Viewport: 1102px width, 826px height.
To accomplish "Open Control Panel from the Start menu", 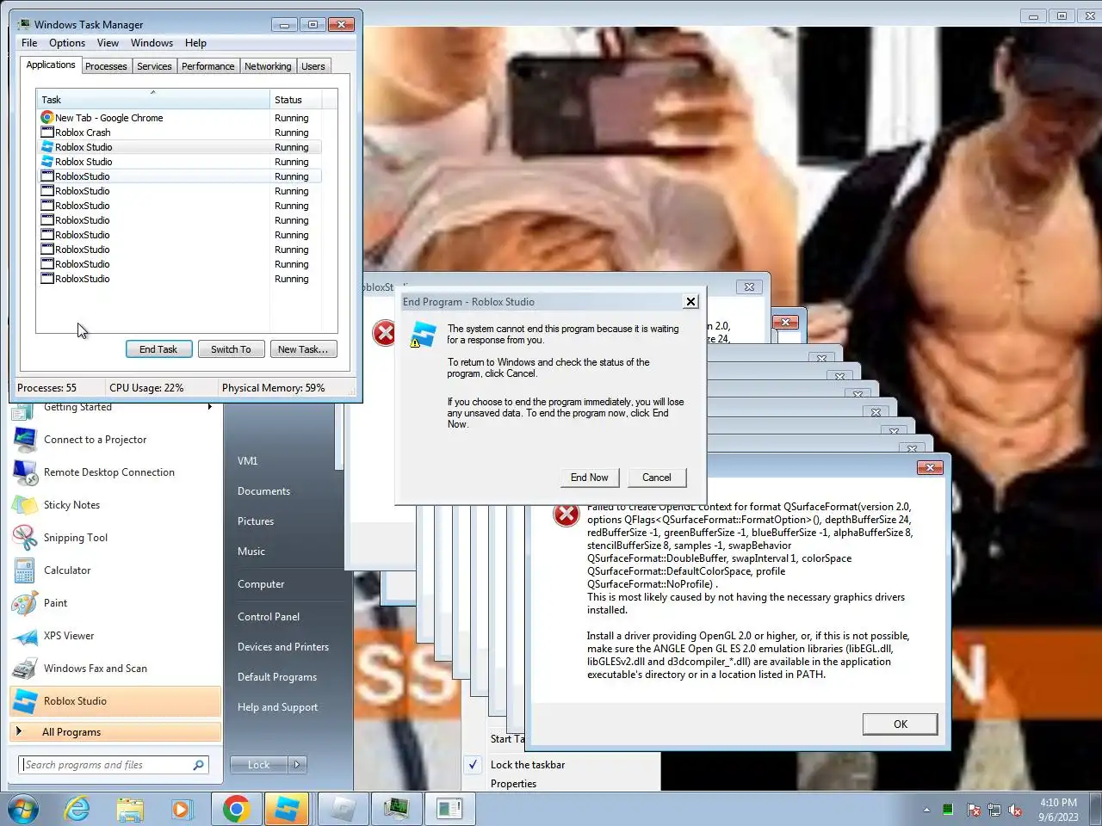I will [x=269, y=617].
